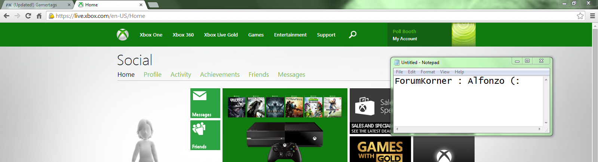Switch to the Social Home tab
The height and width of the screenshot is (162, 598).
click(x=126, y=74)
